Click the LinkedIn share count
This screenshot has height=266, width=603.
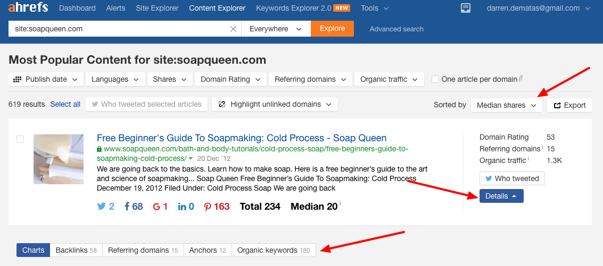click(x=186, y=207)
